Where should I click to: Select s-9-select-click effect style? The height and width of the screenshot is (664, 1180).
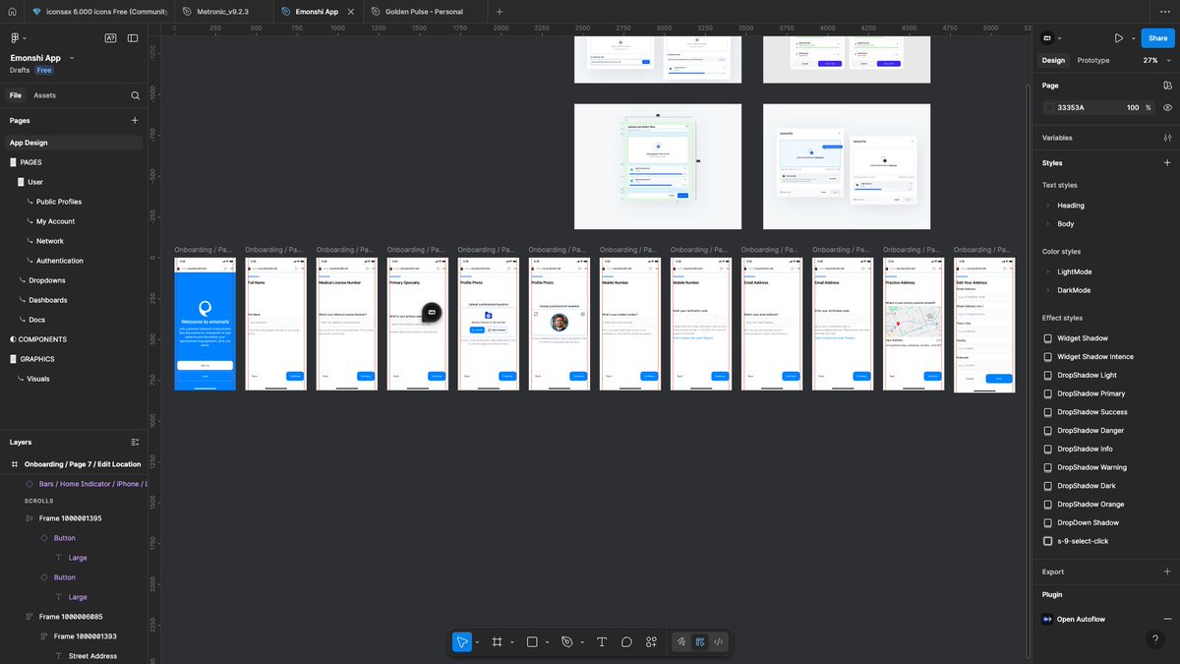[x=1082, y=541]
